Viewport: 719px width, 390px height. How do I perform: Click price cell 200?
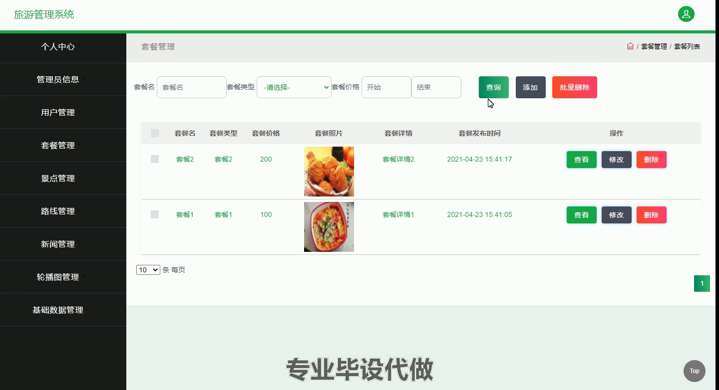coord(266,159)
